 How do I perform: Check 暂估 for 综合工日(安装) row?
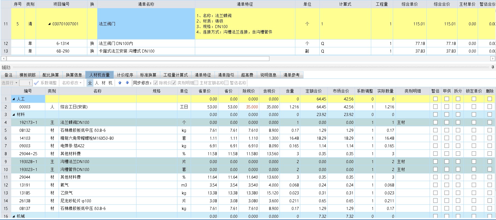(x=435, y=107)
